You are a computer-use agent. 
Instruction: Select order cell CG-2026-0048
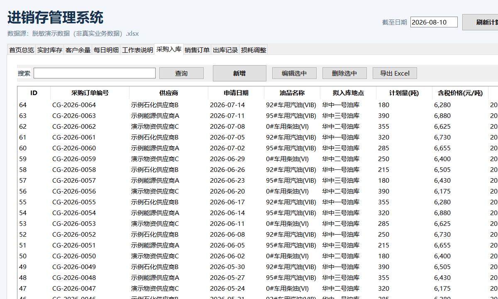(74, 277)
